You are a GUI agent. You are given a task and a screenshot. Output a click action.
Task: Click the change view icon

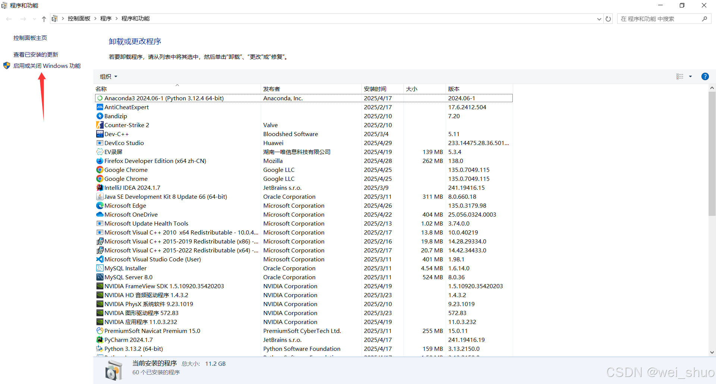click(x=680, y=76)
